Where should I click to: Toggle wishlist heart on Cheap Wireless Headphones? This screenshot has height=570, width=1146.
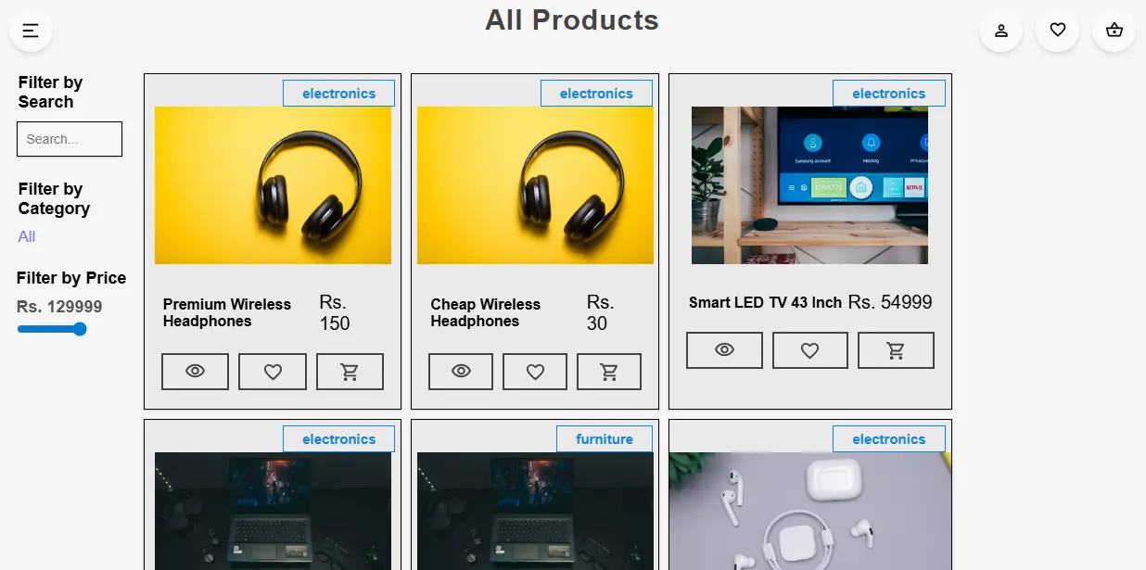535,371
